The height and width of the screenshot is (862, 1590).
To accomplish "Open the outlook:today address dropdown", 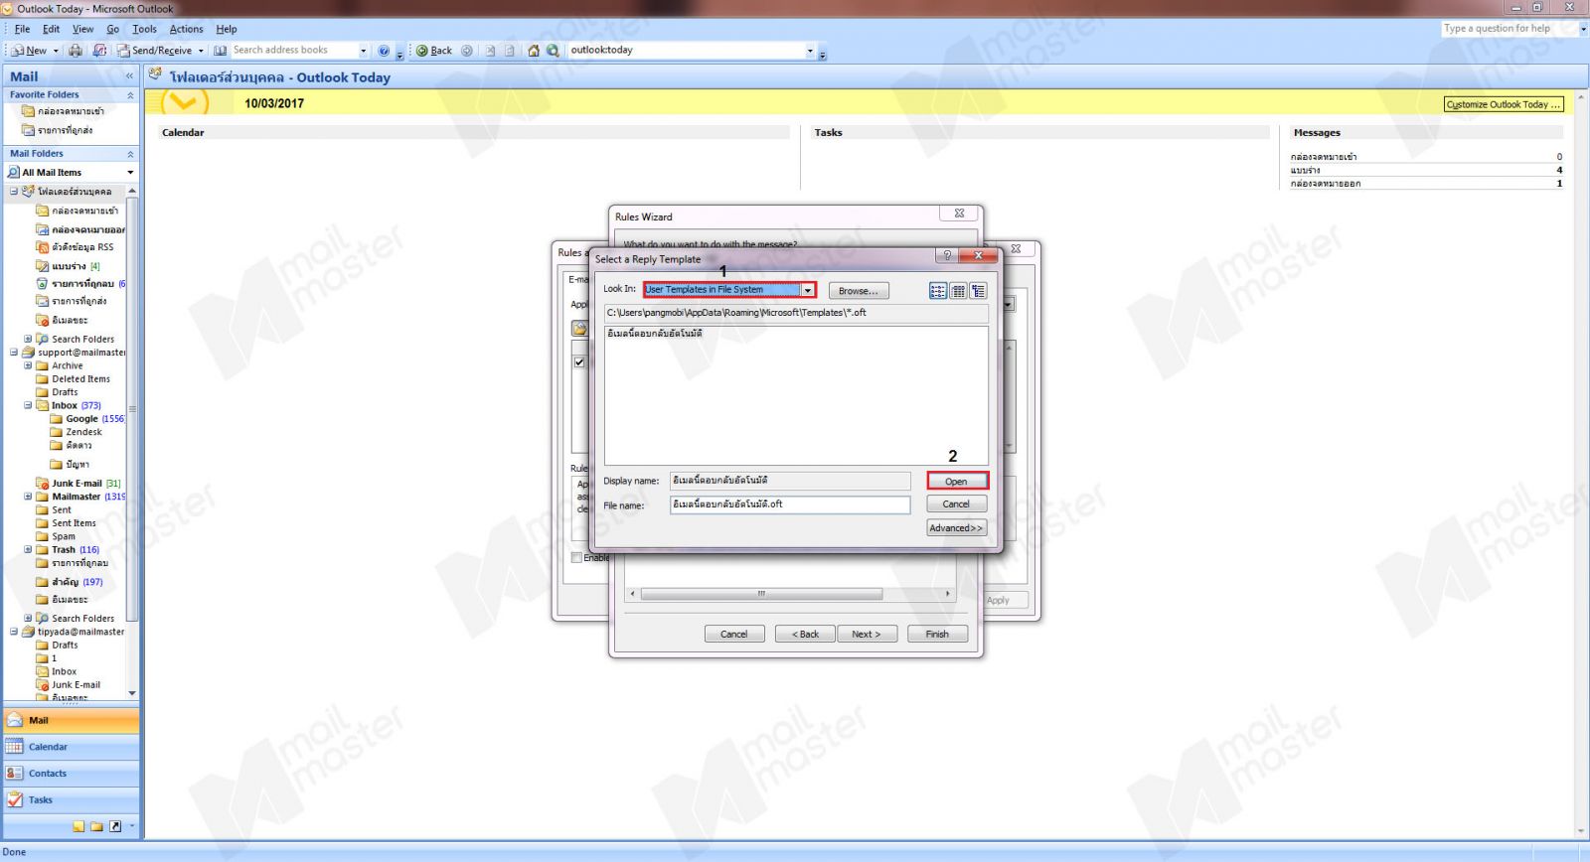I will (810, 50).
